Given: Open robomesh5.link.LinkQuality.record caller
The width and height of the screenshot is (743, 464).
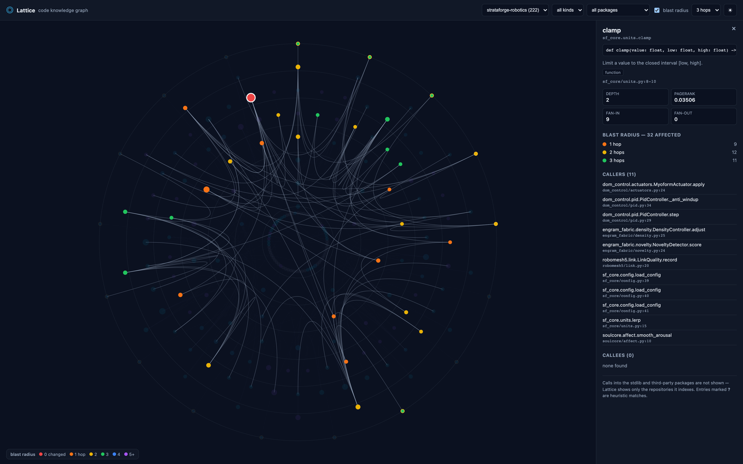Looking at the screenshot, I should (669, 262).
